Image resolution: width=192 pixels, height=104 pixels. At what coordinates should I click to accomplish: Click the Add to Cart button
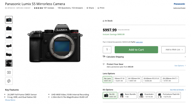136,50
